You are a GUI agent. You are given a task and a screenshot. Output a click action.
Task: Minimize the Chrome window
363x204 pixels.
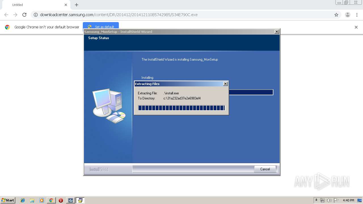[x=339, y=3]
